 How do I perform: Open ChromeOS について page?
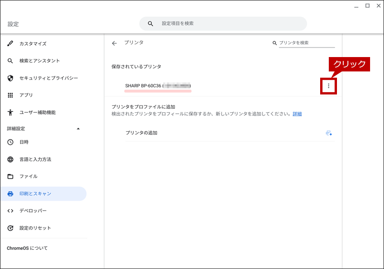tap(27, 248)
